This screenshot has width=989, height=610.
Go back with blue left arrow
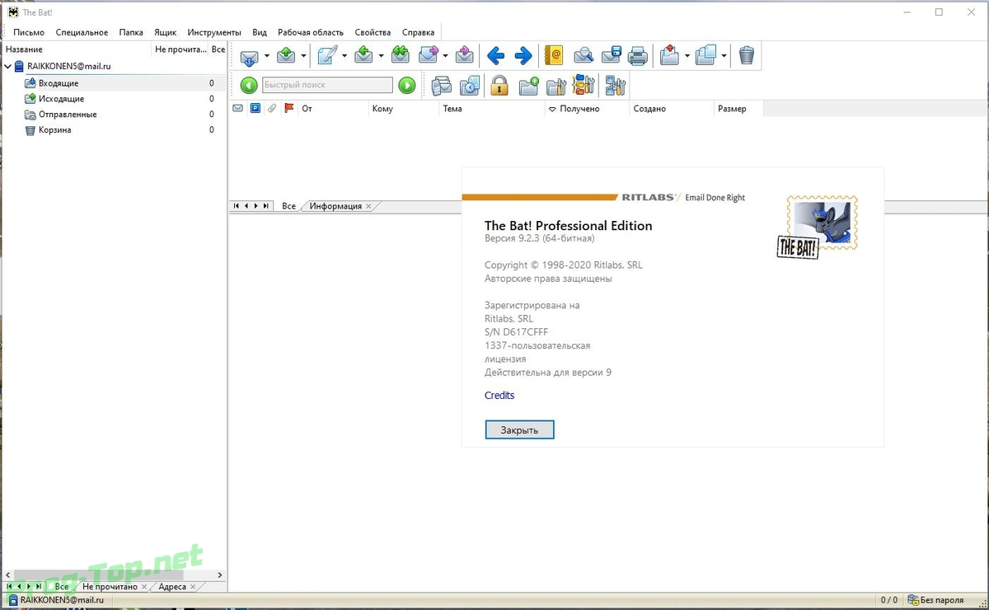pos(495,56)
